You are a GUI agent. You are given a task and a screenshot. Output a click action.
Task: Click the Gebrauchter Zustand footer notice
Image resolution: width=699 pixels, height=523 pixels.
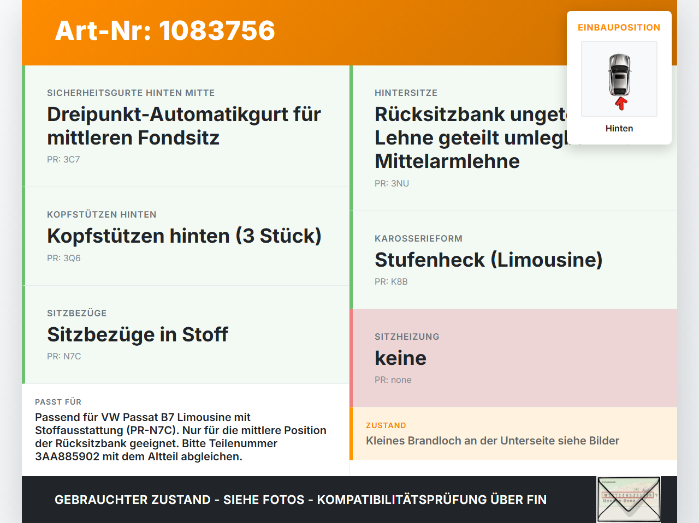click(300, 500)
